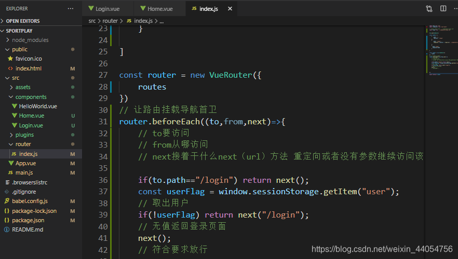Image resolution: width=458 pixels, height=259 pixels.
Task: Click the "VueRouter" text on line 27
Action: (231, 75)
